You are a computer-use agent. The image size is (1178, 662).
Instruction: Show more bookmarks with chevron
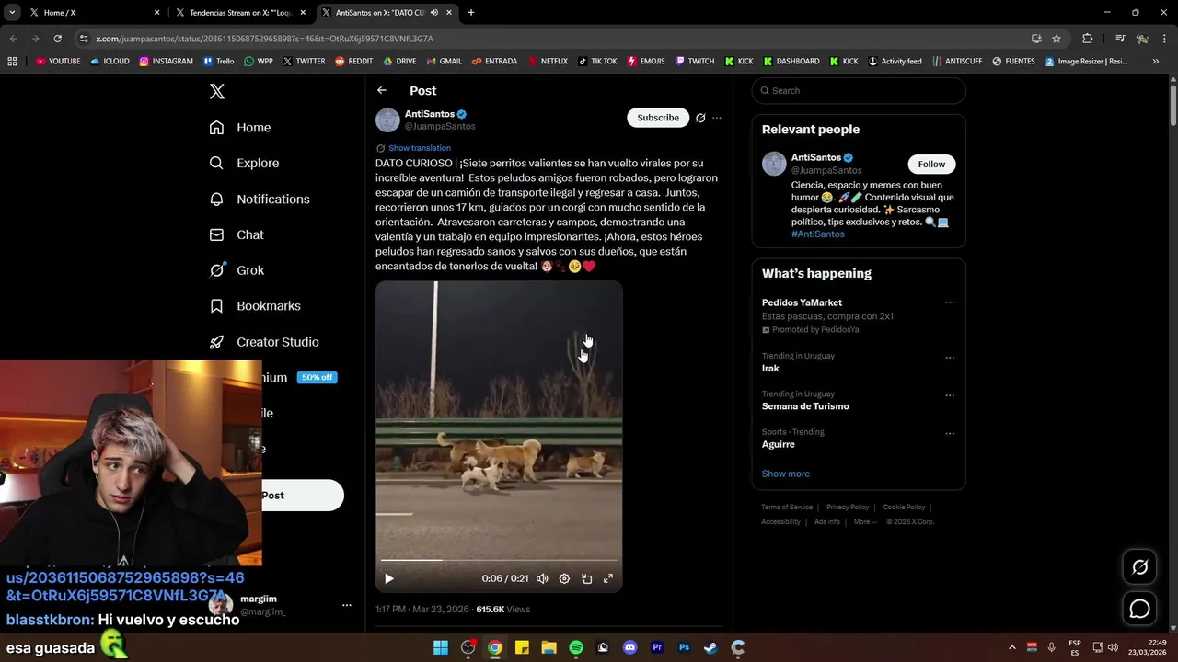click(x=1156, y=62)
